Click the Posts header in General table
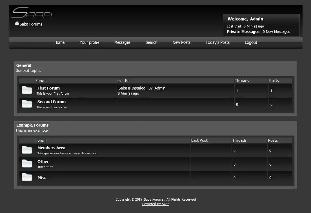Viewport: 311px width, 213px height. (274, 81)
